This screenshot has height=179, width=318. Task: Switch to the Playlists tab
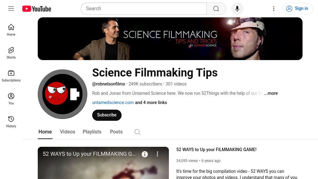[92, 132]
